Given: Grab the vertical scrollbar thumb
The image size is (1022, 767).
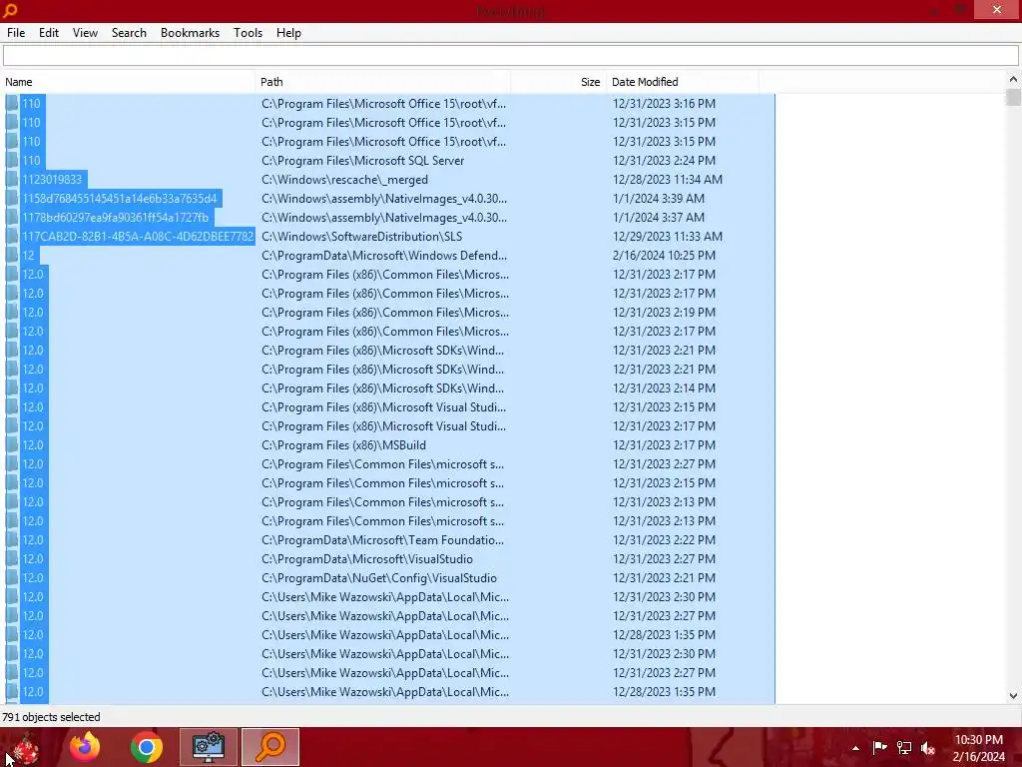Looking at the screenshot, I should pyautogui.click(x=1013, y=97).
